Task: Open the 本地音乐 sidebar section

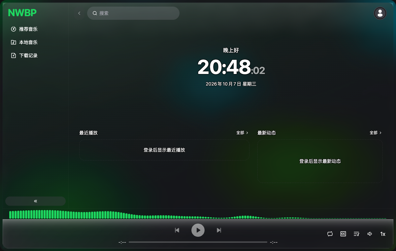Action: [x=35, y=42]
